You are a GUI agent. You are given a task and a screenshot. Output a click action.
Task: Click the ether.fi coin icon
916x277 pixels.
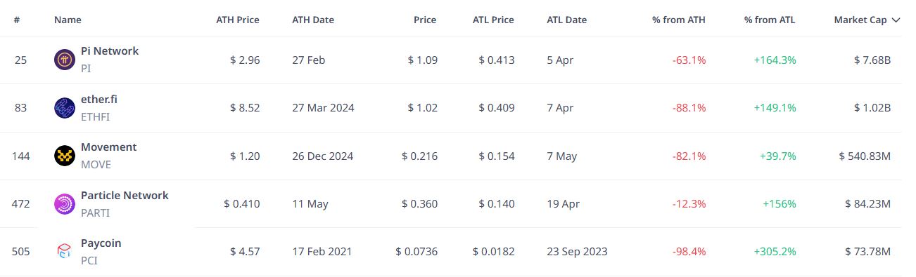pyautogui.click(x=65, y=107)
